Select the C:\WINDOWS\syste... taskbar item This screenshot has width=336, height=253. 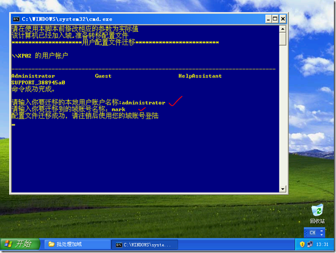[145, 245]
